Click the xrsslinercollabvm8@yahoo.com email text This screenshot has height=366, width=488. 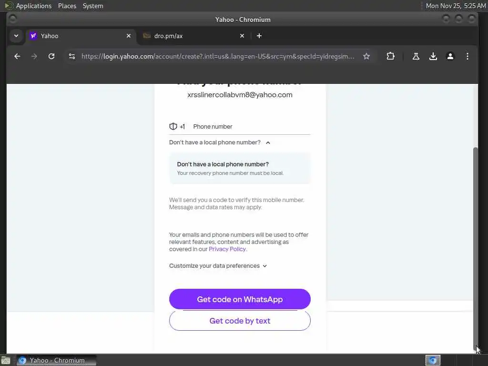[240, 95]
